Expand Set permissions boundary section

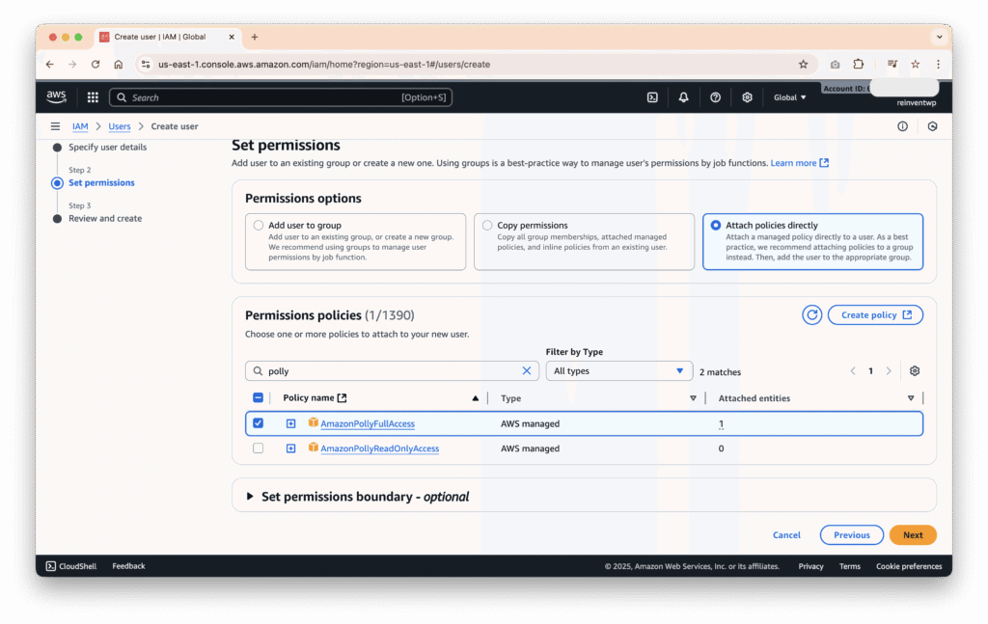pos(251,497)
